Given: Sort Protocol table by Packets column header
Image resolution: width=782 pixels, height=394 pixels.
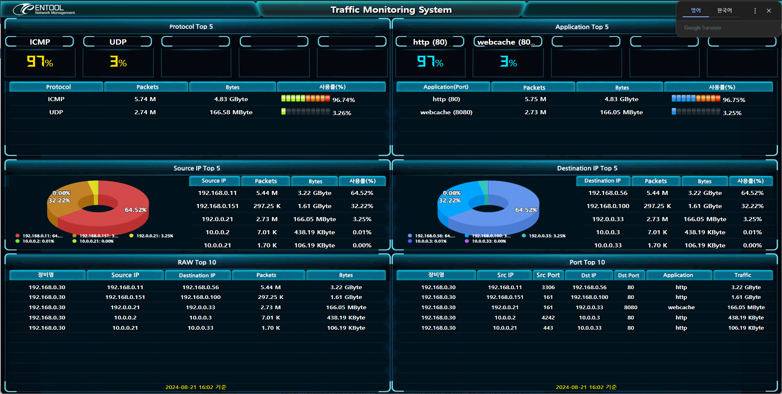Looking at the screenshot, I should click(147, 87).
